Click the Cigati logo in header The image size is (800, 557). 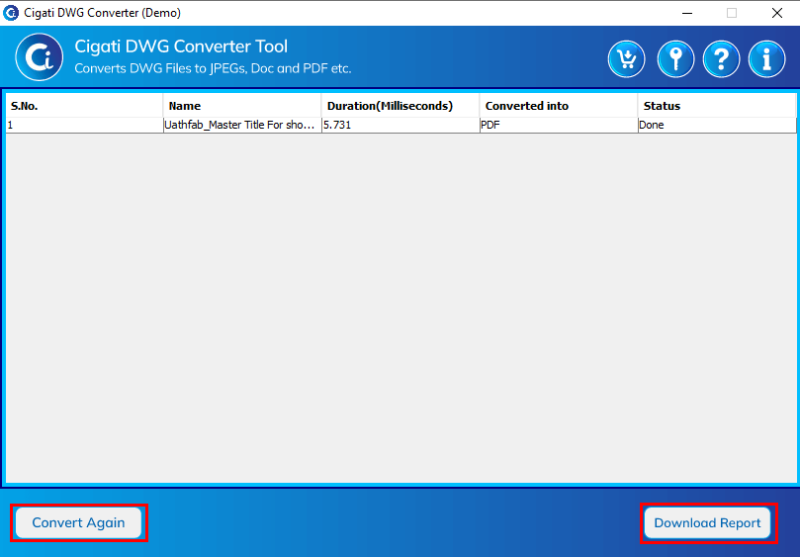40,57
